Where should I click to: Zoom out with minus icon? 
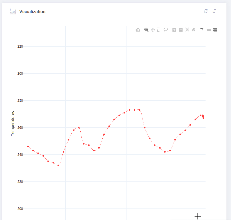(181, 30)
